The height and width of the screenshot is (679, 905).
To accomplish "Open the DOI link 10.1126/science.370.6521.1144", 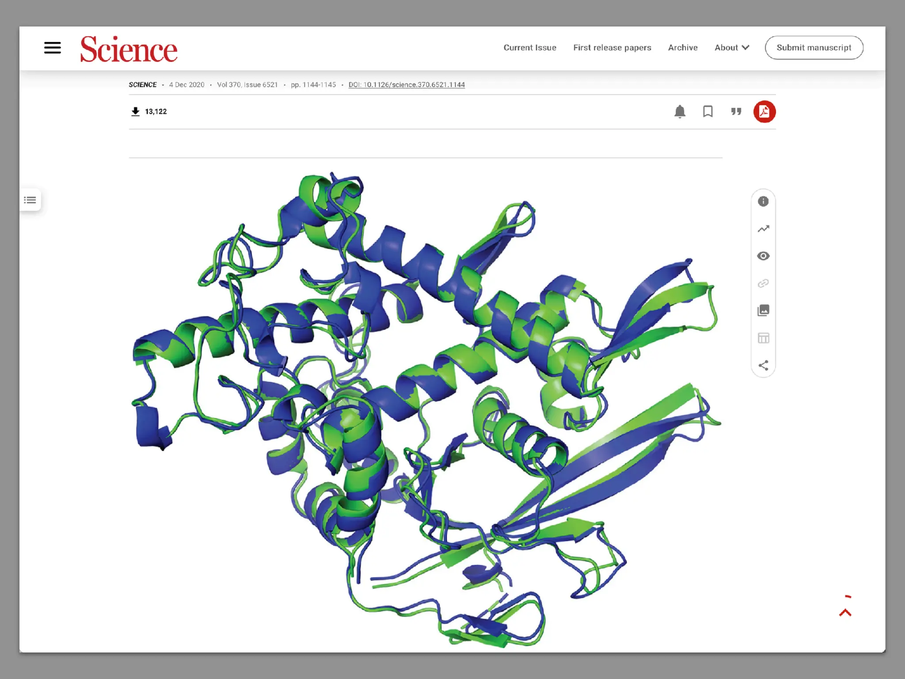I will tap(406, 85).
